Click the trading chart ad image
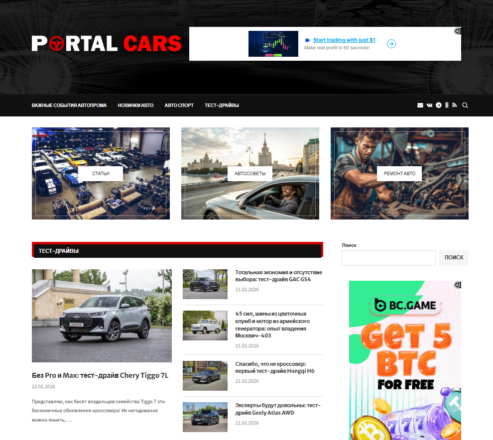 click(273, 44)
